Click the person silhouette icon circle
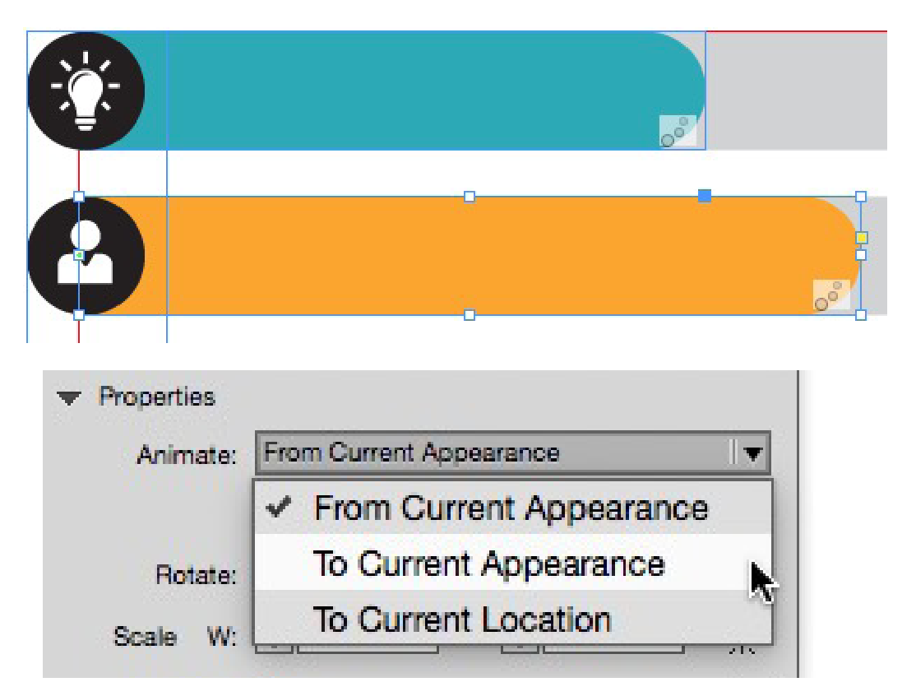 point(86,255)
